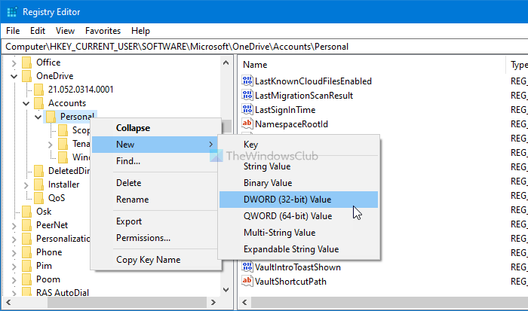
Task: Expand the Office tree node
Action: pyautogui.click(x=14, y=63)
